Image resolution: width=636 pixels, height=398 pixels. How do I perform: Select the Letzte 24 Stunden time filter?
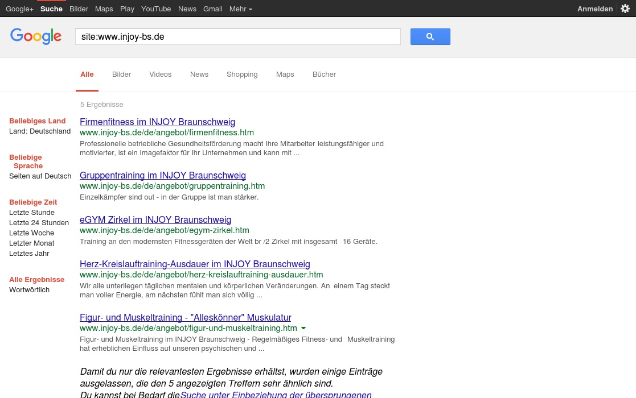(x=39, y=222)
